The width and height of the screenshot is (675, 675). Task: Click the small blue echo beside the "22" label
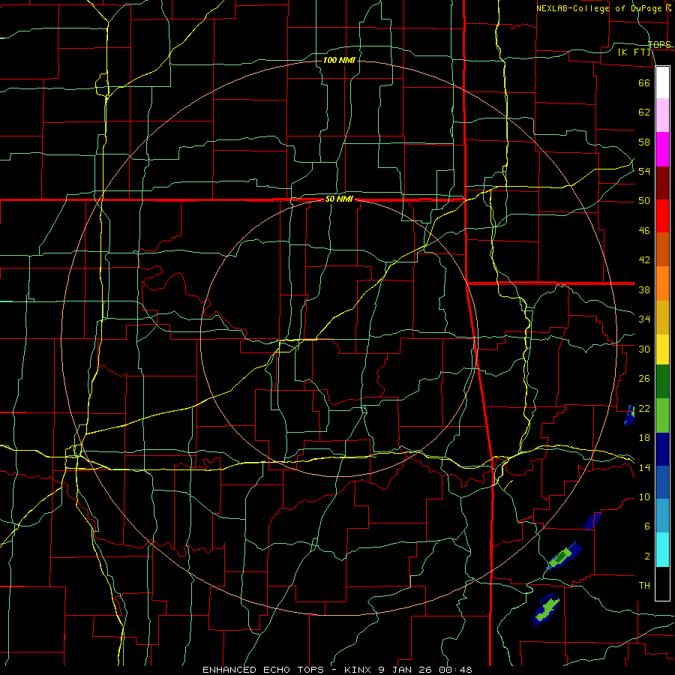630,415
